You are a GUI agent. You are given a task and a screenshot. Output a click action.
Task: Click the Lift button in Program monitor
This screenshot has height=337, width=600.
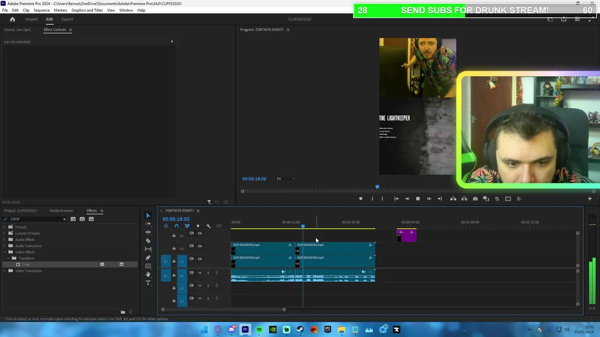click(x=453, y=198)
